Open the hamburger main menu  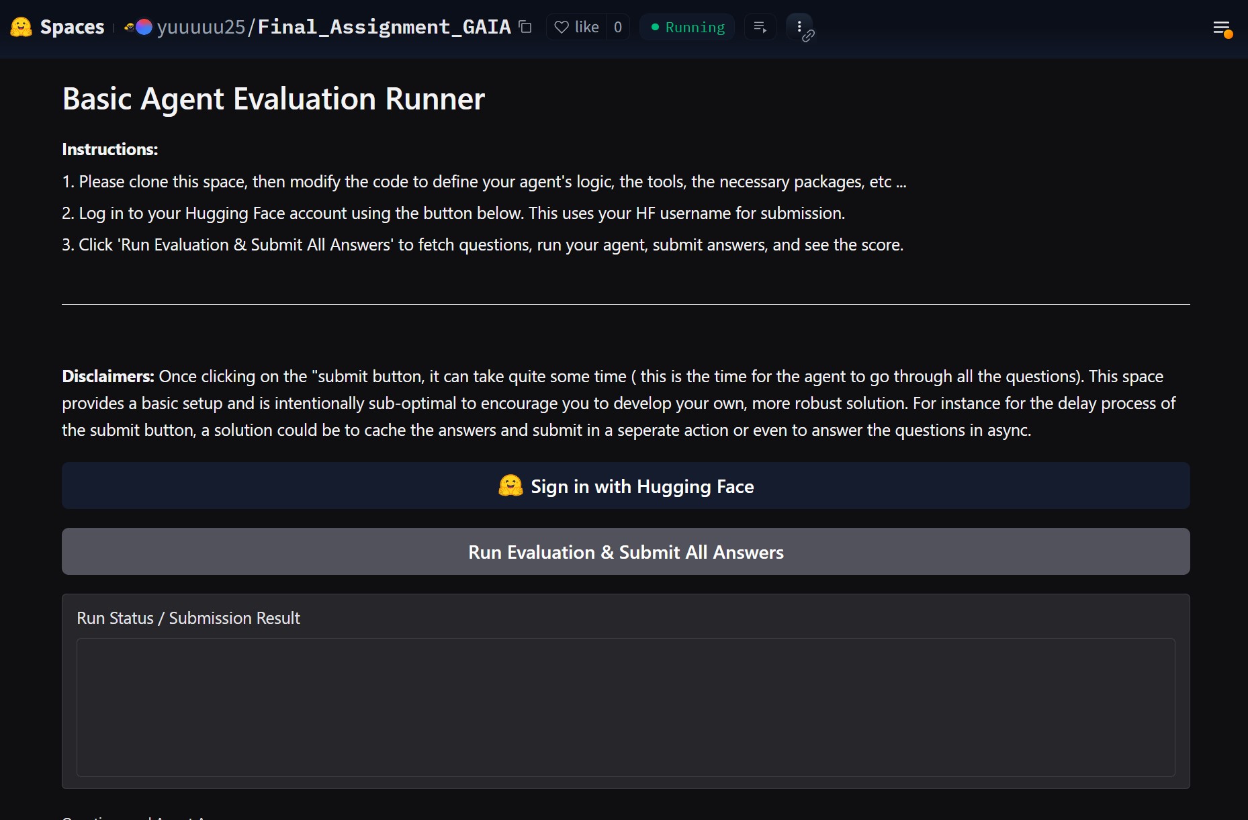pos(1220,28)
